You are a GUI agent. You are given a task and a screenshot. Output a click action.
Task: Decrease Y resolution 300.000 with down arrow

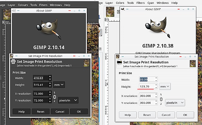tap(156, 104)
